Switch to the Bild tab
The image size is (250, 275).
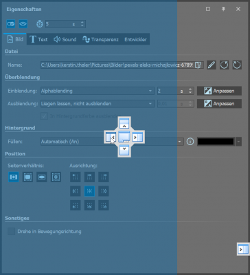[x=16, y=39]
